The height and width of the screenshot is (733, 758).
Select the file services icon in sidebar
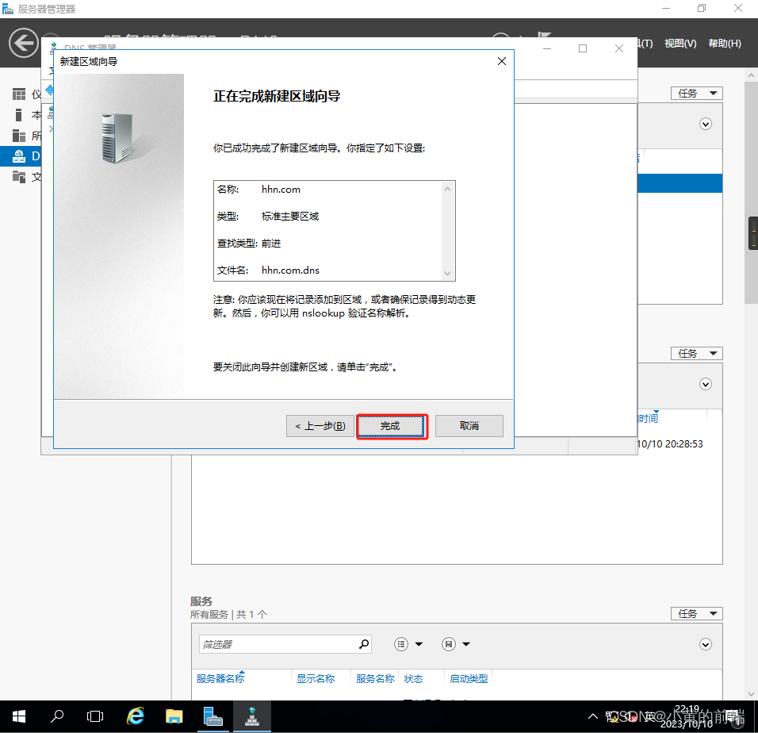19,177
